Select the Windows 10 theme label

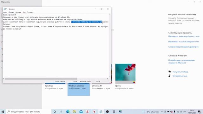(97, 86)
